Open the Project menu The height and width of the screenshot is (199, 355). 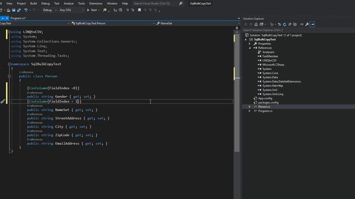coord(21,3)
